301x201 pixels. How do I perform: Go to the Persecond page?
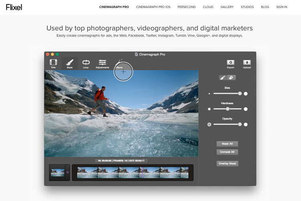click(187, 7)
